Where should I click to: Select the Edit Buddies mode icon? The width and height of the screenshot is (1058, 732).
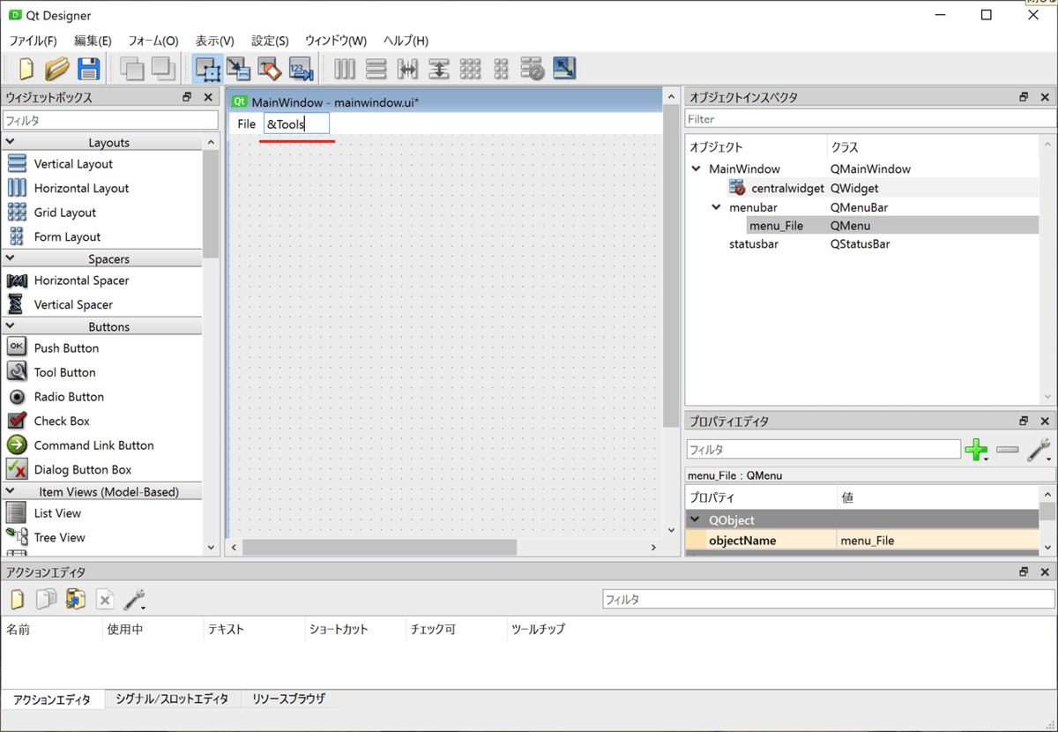point(270,69)
